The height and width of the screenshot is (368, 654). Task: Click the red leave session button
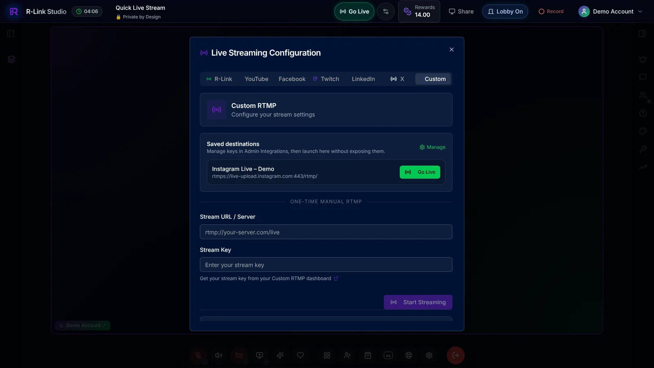point(456,355)
